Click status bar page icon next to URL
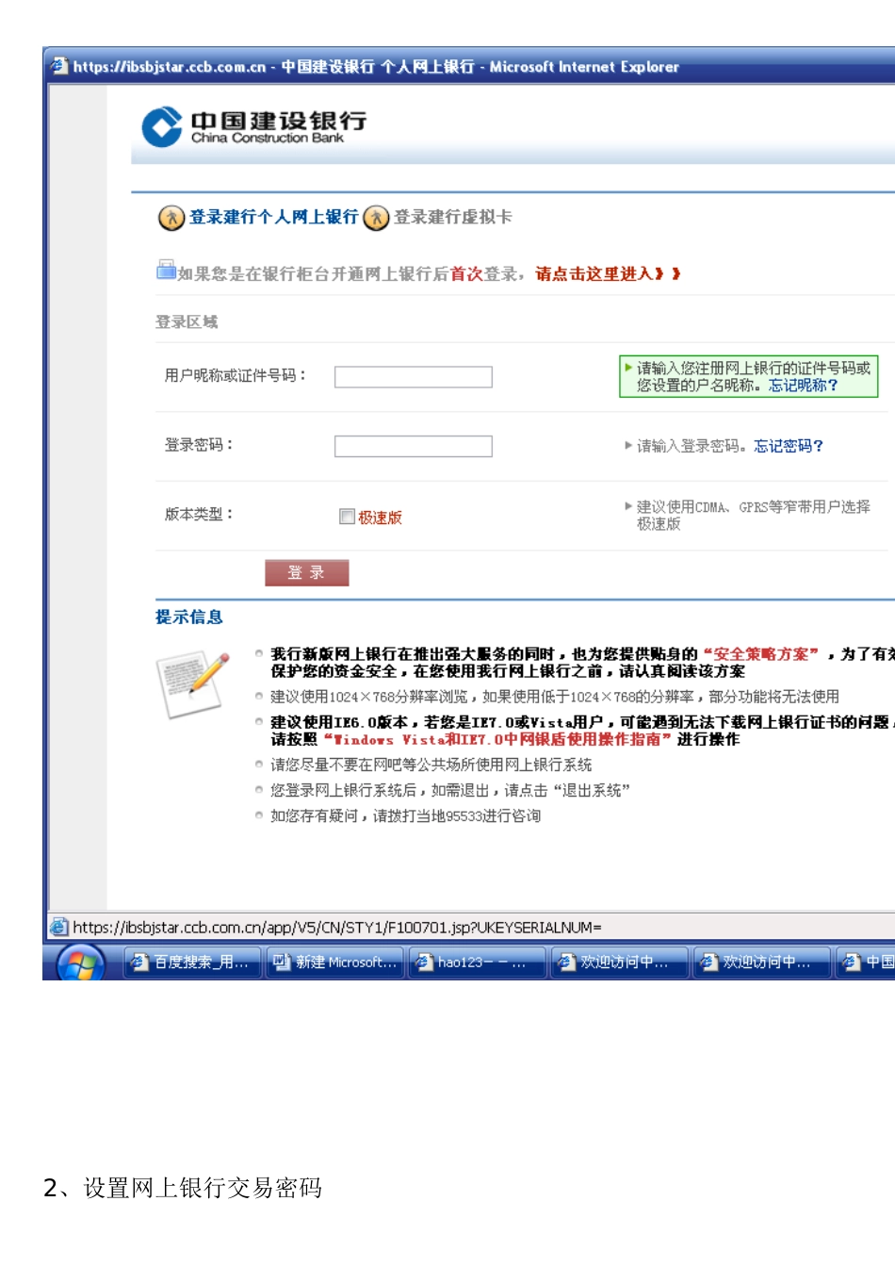This screenshot has height=1267, width=895. (59, 927)
